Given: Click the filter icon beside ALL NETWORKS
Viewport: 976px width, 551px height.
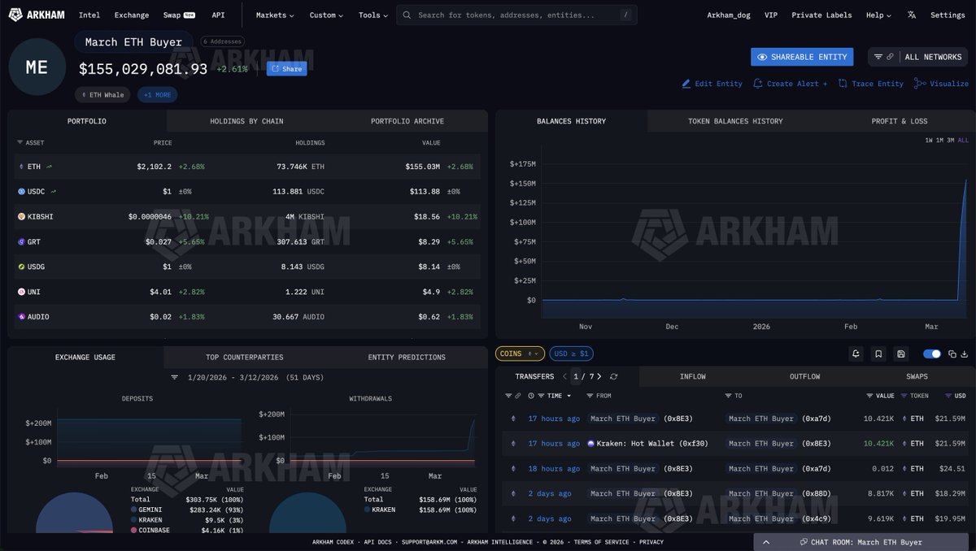Looking at the screenshot, I should 878,57.
